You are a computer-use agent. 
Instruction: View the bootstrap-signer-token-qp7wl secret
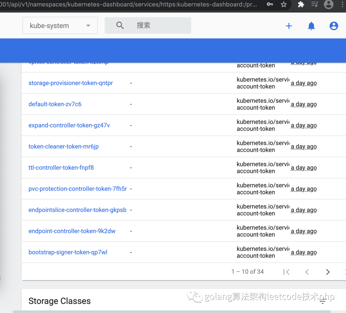point(68,252)
